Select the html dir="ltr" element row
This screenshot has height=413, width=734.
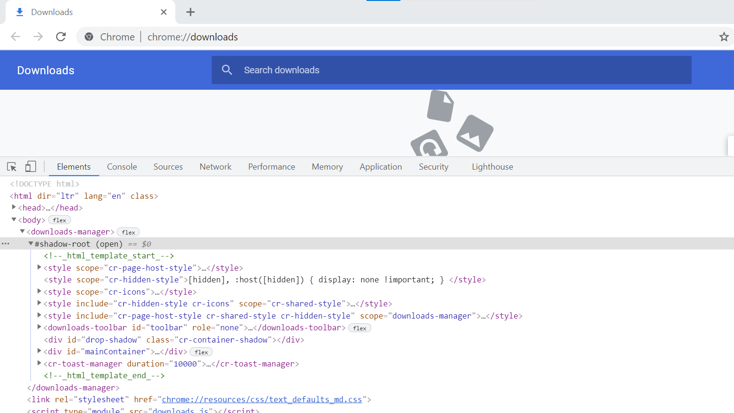tap(84, 196)
